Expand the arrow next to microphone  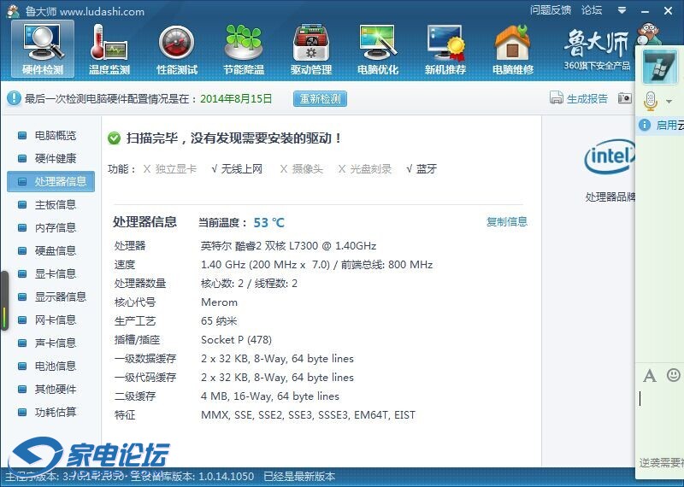pyautogui.click(x=669, y=102)
